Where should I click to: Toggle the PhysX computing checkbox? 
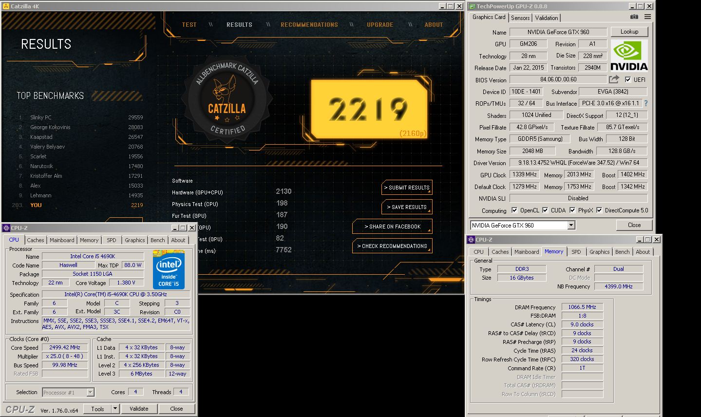[x=572, y=210]
